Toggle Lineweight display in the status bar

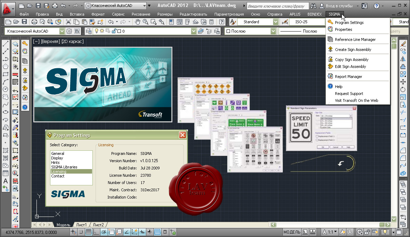coord(150,232)
